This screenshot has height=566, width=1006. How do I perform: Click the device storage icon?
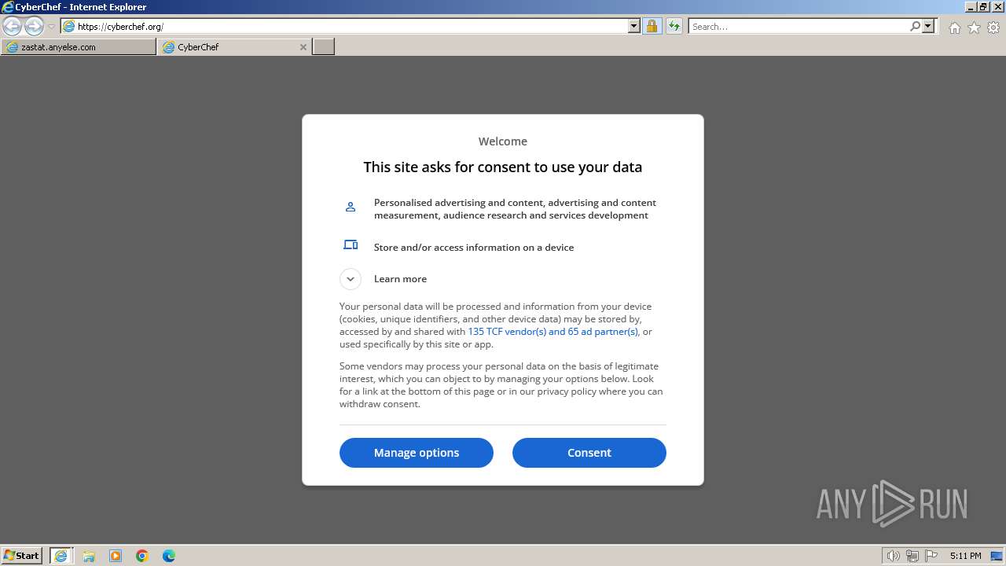pyautogui.click(x=351, y=245)
